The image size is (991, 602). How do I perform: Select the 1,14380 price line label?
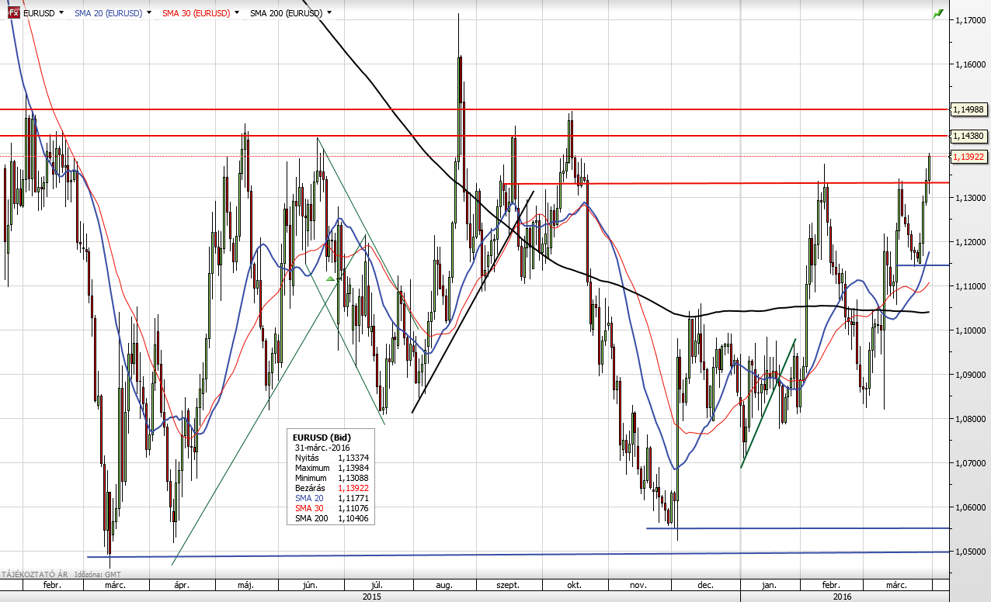(x=968, y=136)
